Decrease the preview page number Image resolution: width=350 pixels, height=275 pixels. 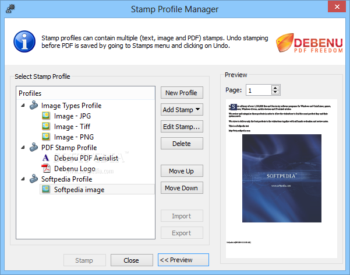pyautogui.click(x=275, y=92)
